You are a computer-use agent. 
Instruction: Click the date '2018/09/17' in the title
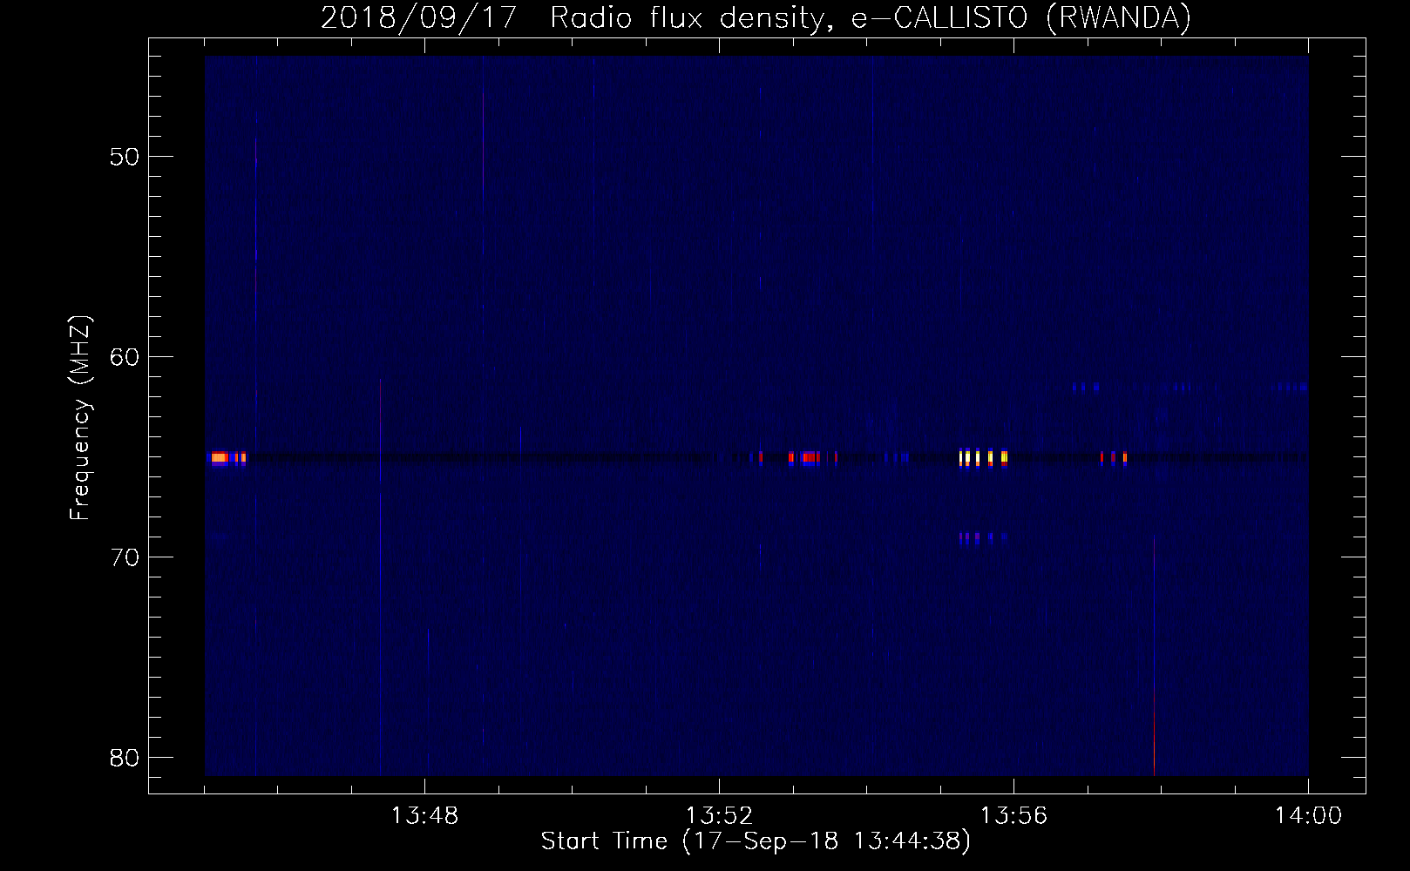pyautogui.click(x=419, y=18)
